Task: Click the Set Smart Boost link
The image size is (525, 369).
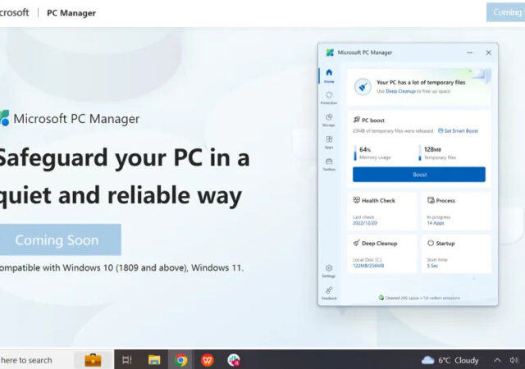Action: (458, 131)
